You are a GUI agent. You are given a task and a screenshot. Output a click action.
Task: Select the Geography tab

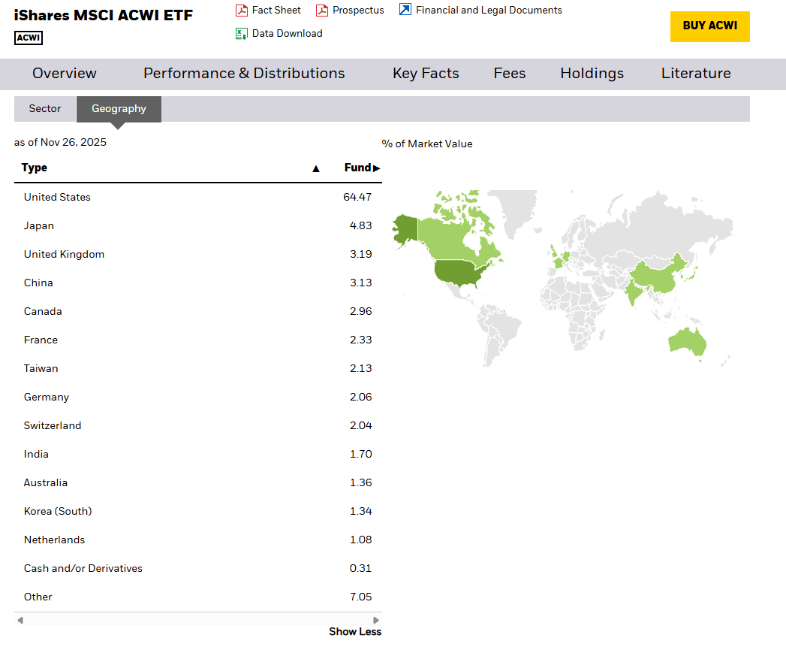tap(119, 109)
